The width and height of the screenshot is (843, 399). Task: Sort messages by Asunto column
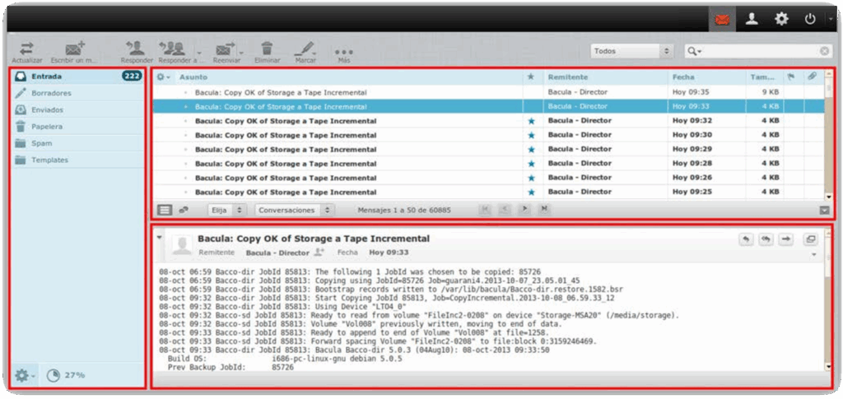[193, 77]
